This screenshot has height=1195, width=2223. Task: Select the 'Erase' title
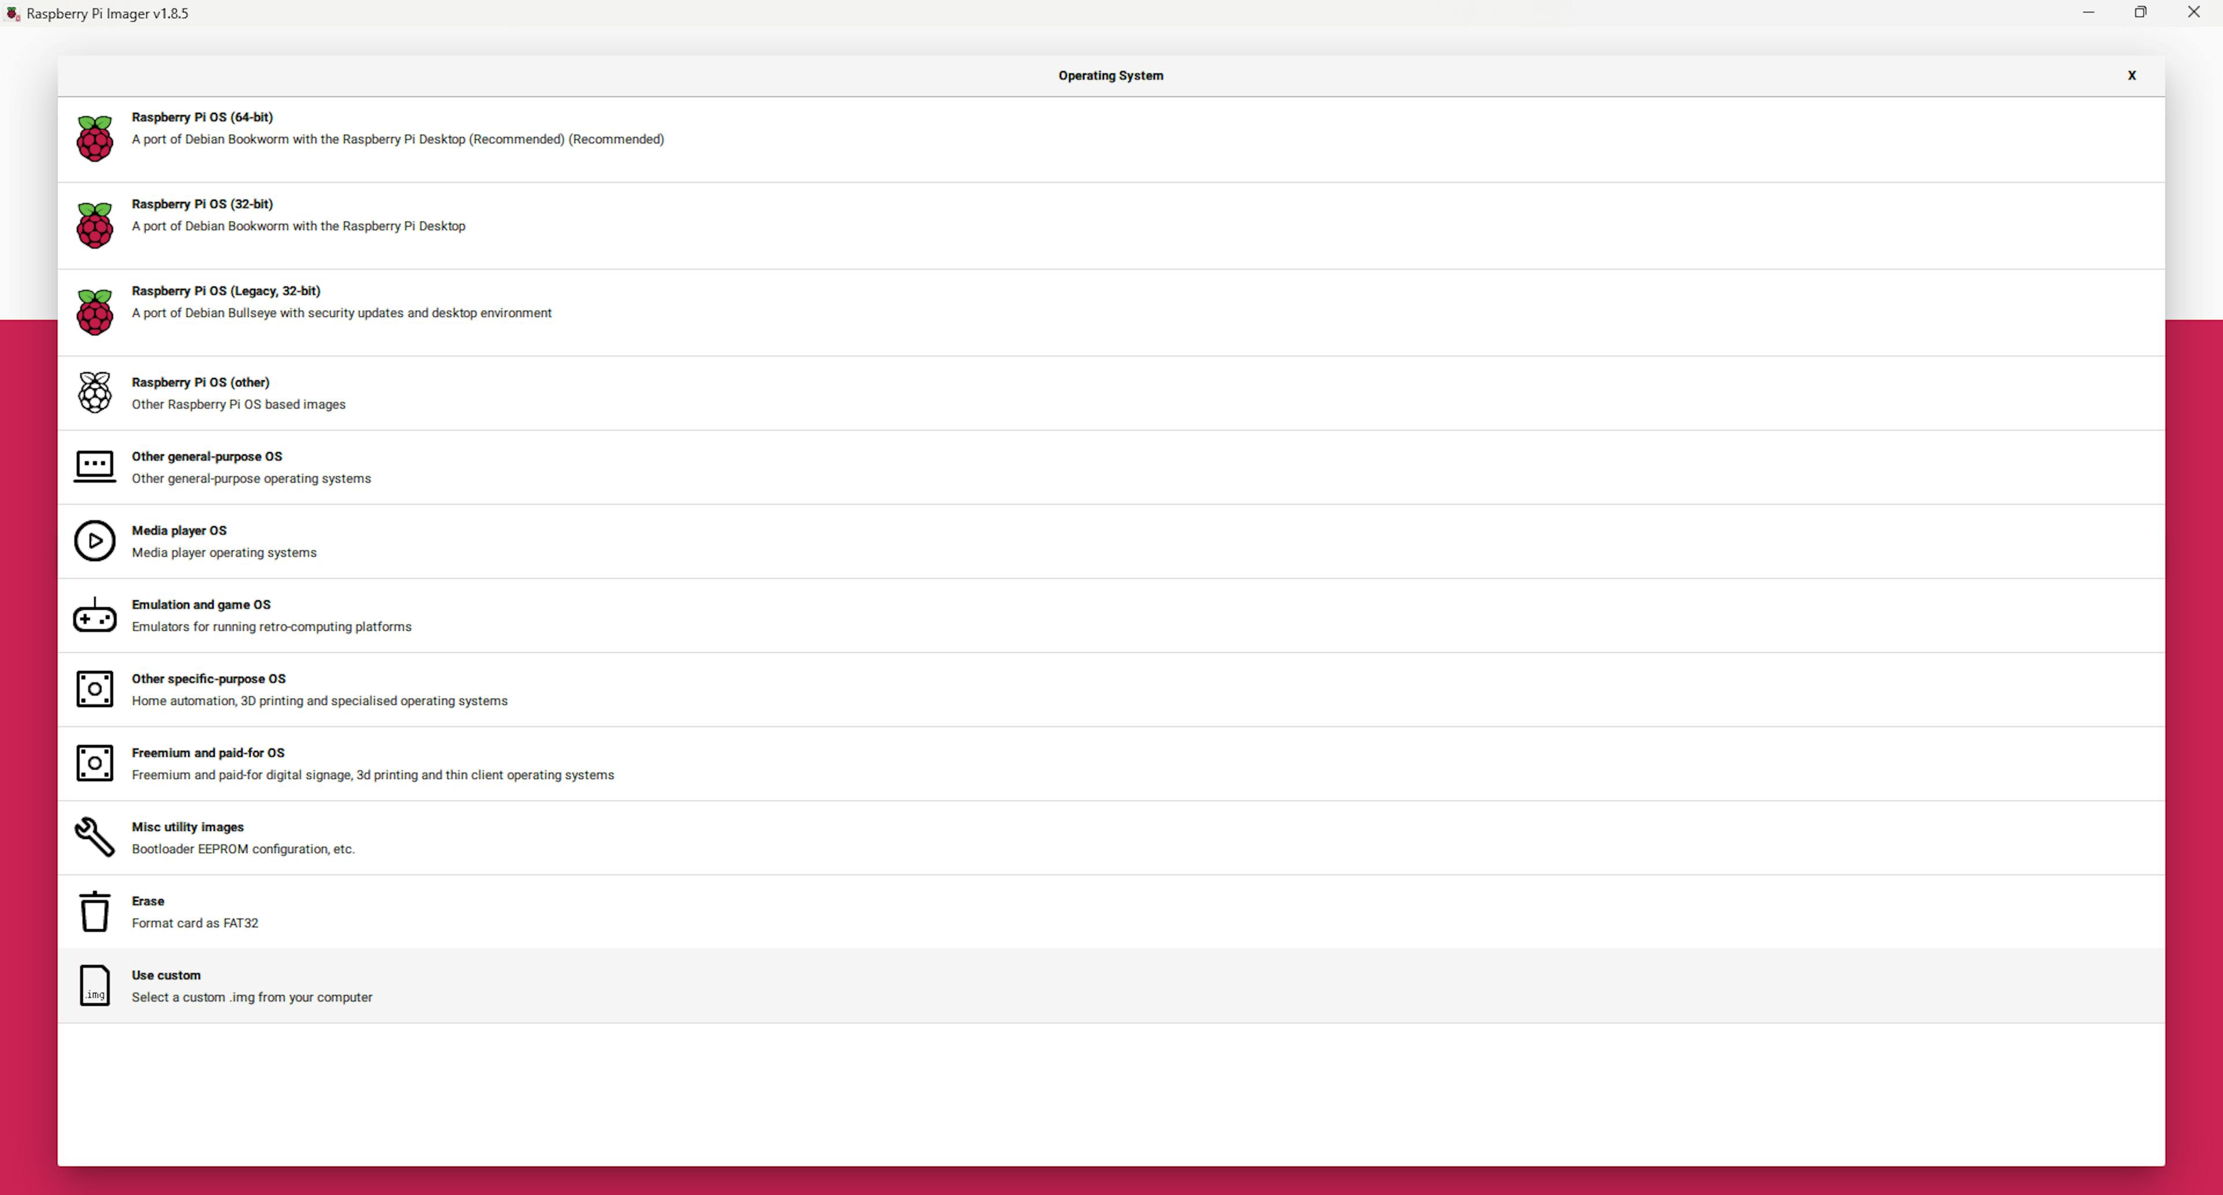pyautogui.click(x=148, y=901)
